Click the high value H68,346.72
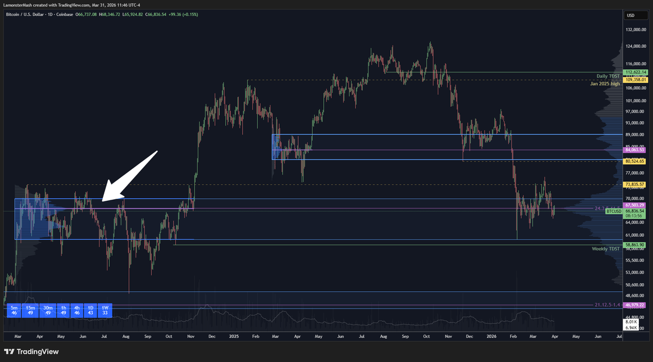The width and height of the screenshot is (653, 362). (x=110, y=14)
